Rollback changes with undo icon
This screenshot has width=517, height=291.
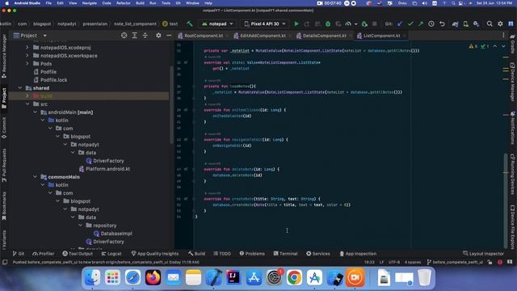coord(442,23)
